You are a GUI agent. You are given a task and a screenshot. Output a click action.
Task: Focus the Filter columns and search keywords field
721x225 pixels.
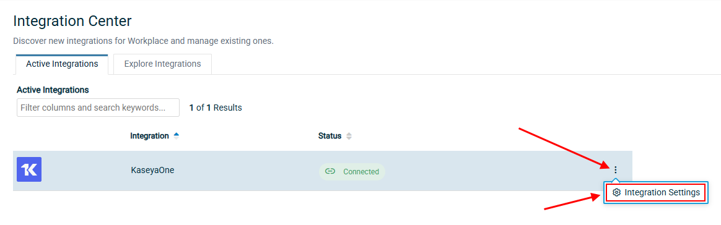click(98, 108)
